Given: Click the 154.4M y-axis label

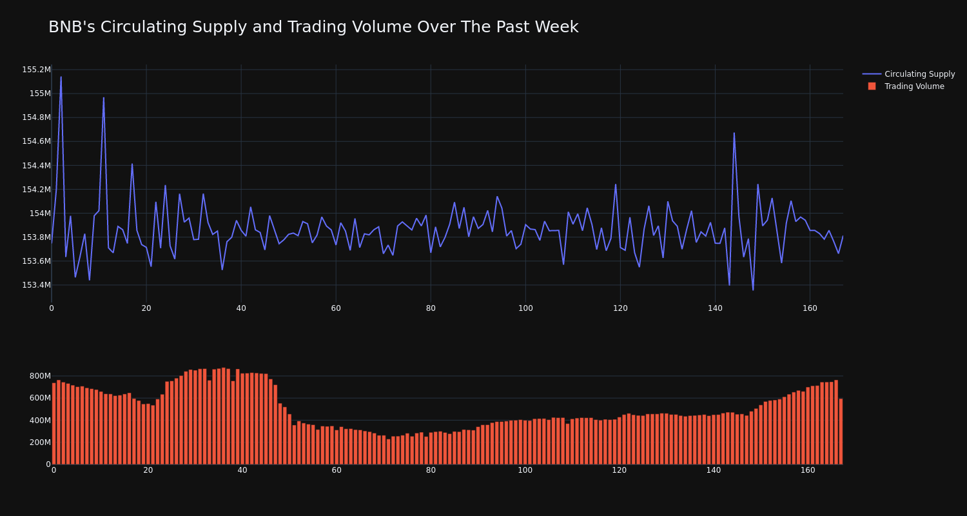Looking at the screenshot, I should (x=36, y=166).
